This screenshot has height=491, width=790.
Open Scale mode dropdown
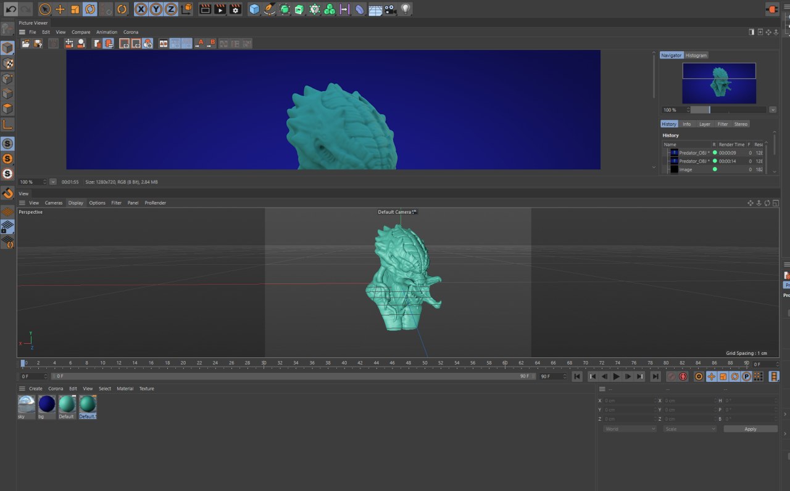click(689, 429)
